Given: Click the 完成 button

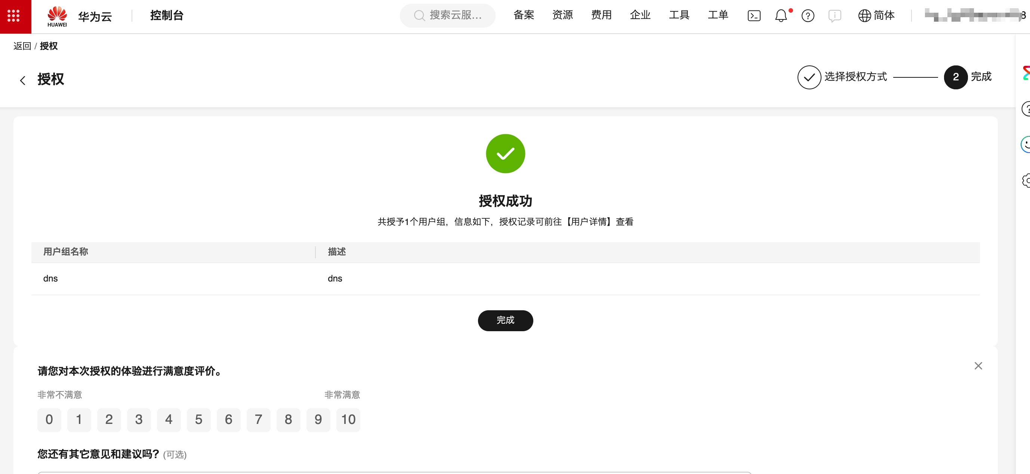Looking at the screenshot, I should 505,320.
